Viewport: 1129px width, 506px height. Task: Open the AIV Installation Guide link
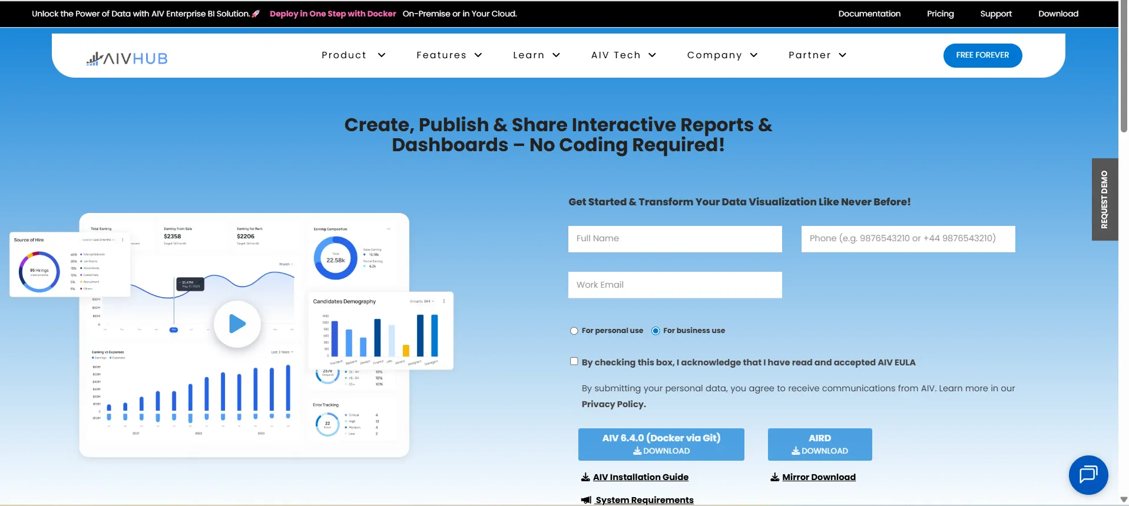[x=641, y=477]
